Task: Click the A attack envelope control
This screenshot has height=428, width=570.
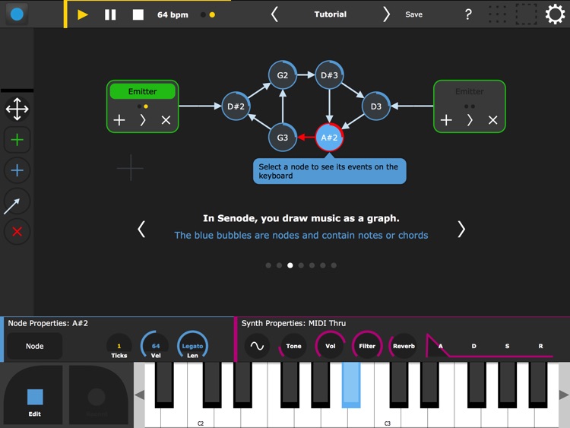Action: click(441, 346)
